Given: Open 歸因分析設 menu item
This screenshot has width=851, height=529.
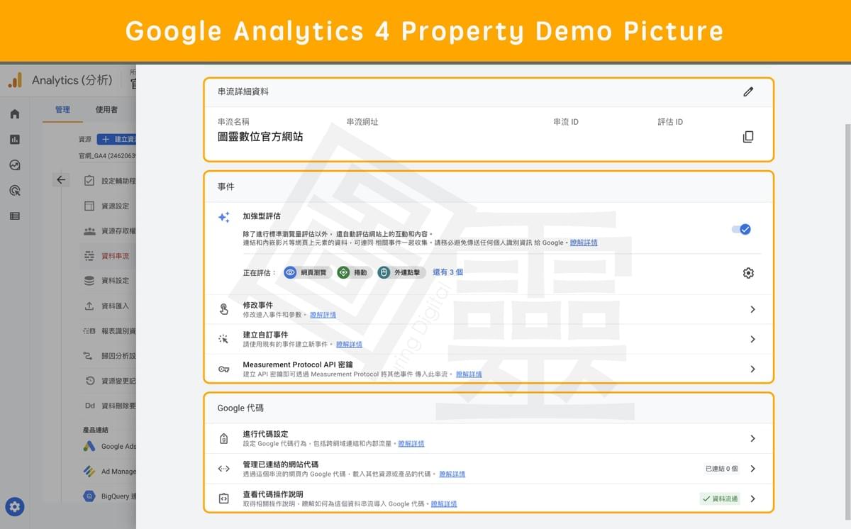Looking at the screenshot, I should [118, 356].
